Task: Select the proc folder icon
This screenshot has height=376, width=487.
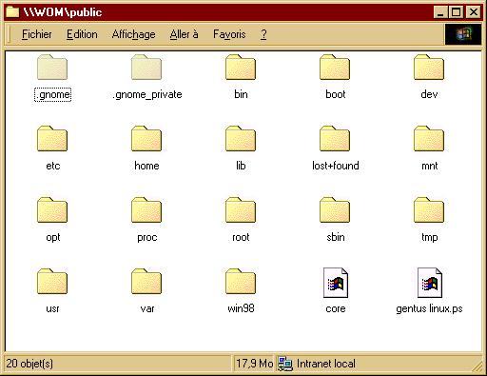Action: 146,209
